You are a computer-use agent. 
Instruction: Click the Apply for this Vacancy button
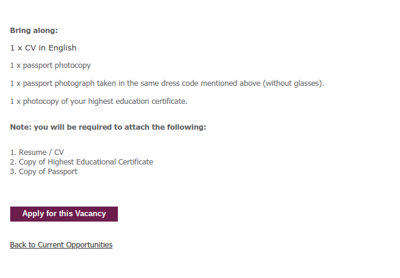pyautogui.click(x=64, y=214)
